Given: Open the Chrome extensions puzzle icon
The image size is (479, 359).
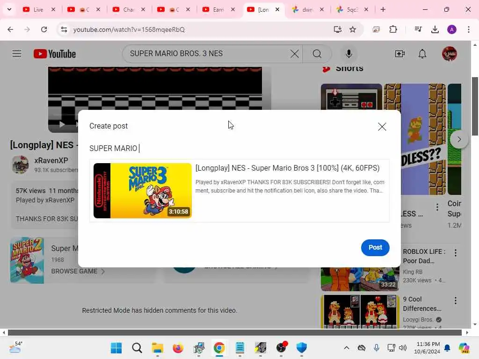Looking at the screenshot, I should click(393, 29).
